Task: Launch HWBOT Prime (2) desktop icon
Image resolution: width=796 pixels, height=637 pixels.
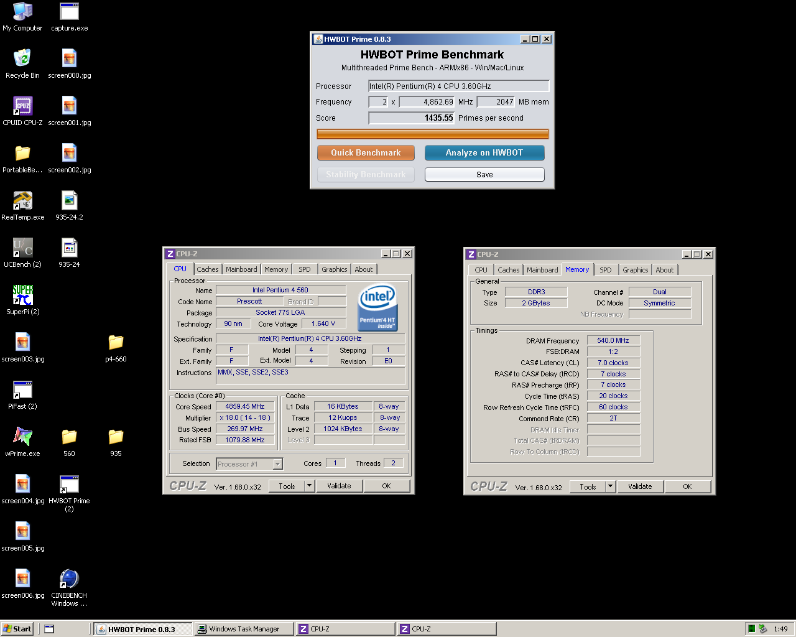Action: pyautogui.click(x=69, y=493)
